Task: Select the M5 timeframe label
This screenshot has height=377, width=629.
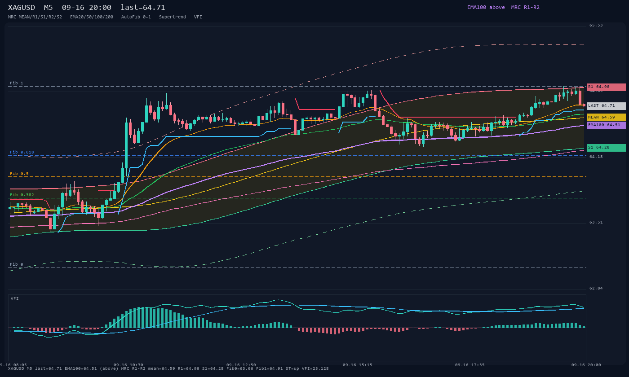Action: 48,8
